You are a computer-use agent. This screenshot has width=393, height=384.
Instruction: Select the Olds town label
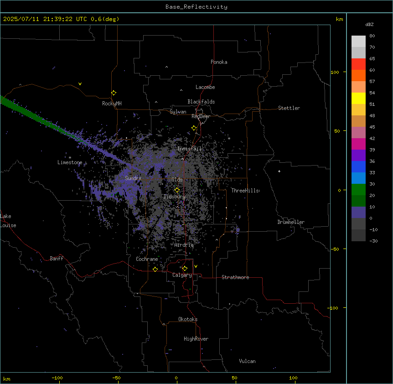(x=177, y=180)
